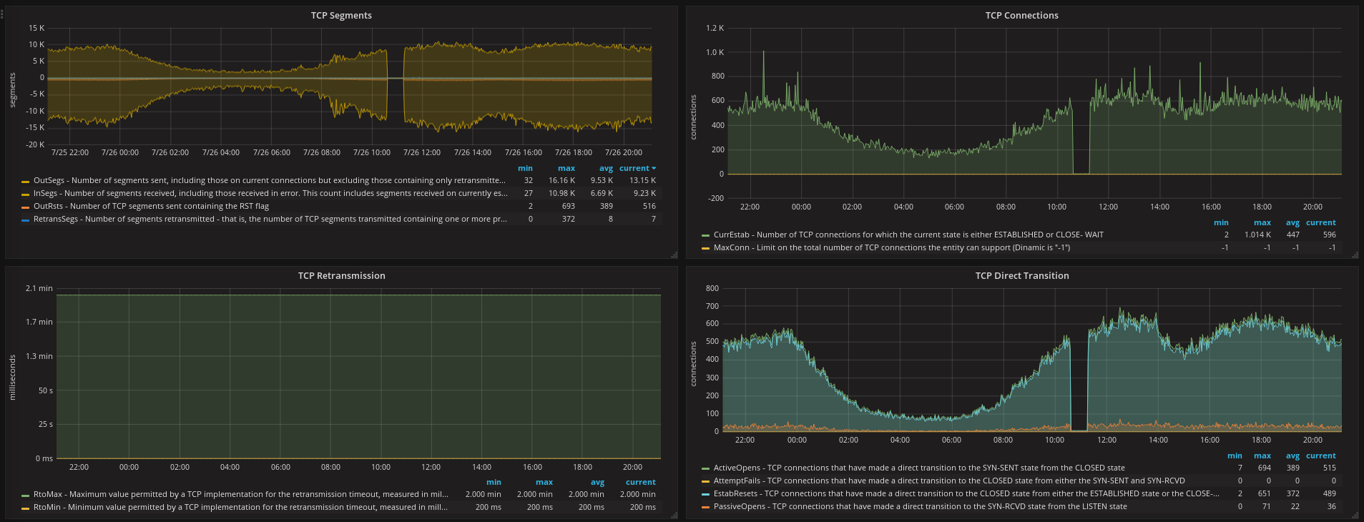Open the InSegs series color picker

click(x=26, y=194)
